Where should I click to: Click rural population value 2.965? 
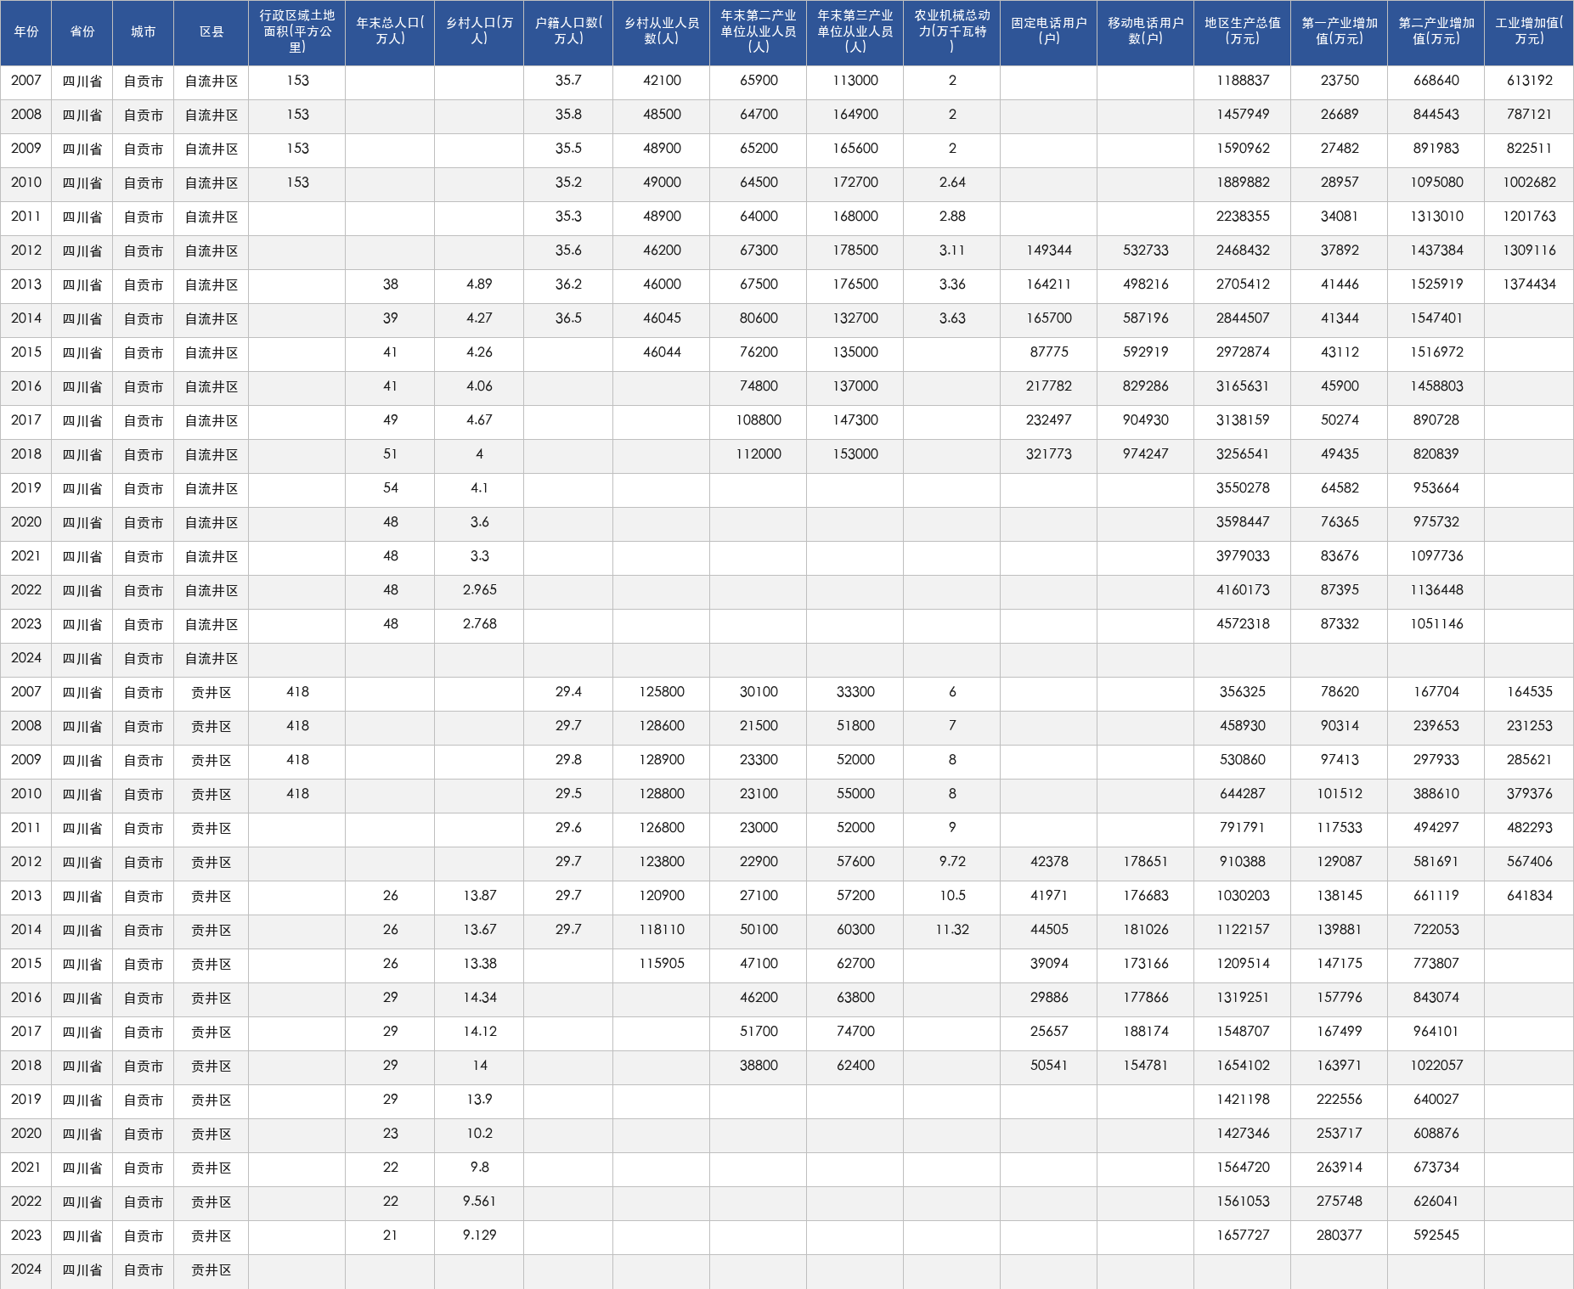(479, 590)
